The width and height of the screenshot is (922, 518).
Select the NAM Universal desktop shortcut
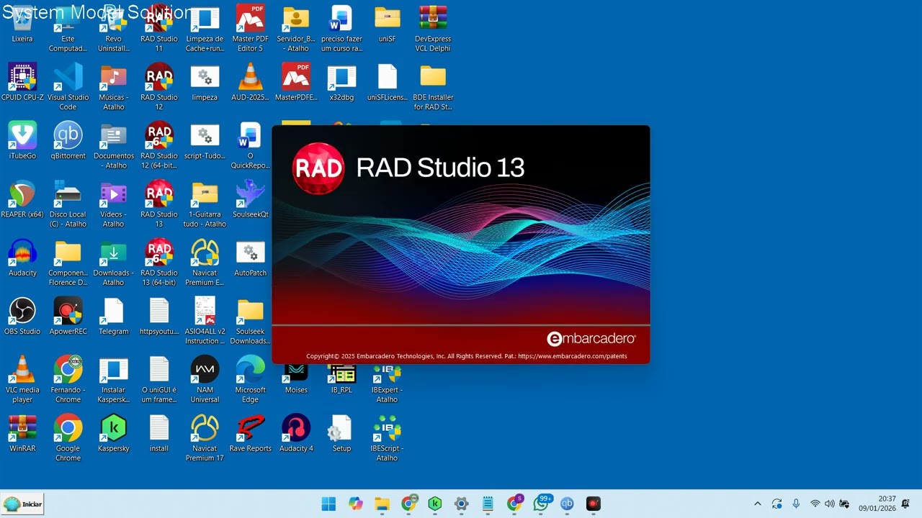click(205, 379)
